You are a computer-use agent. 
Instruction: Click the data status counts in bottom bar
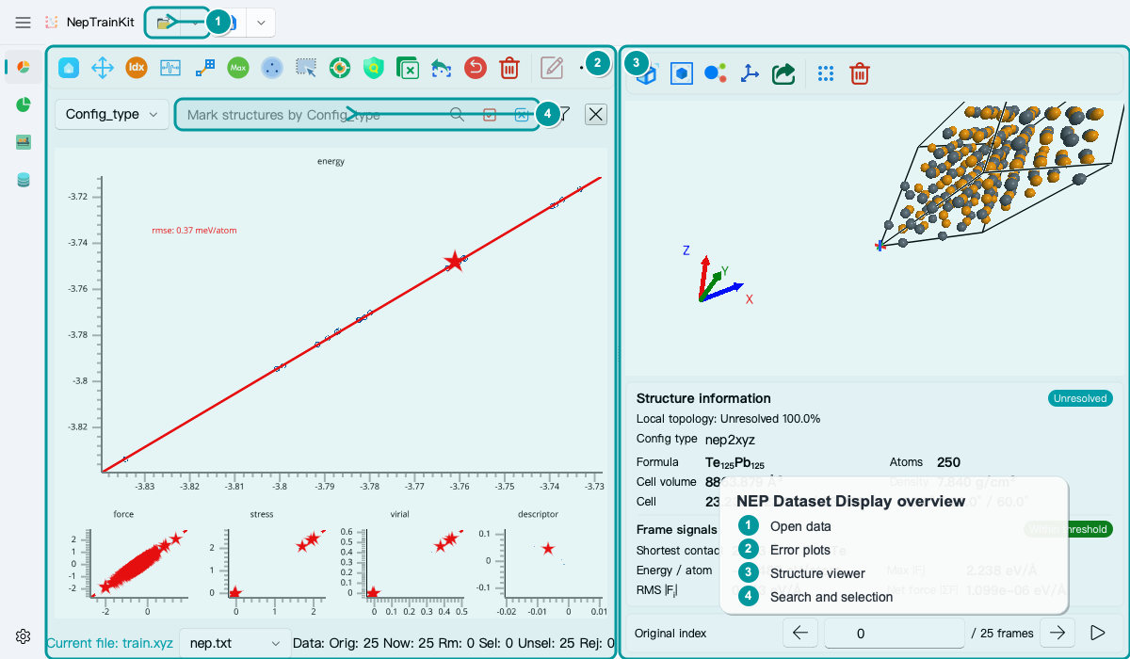click(x=452, y=644)
